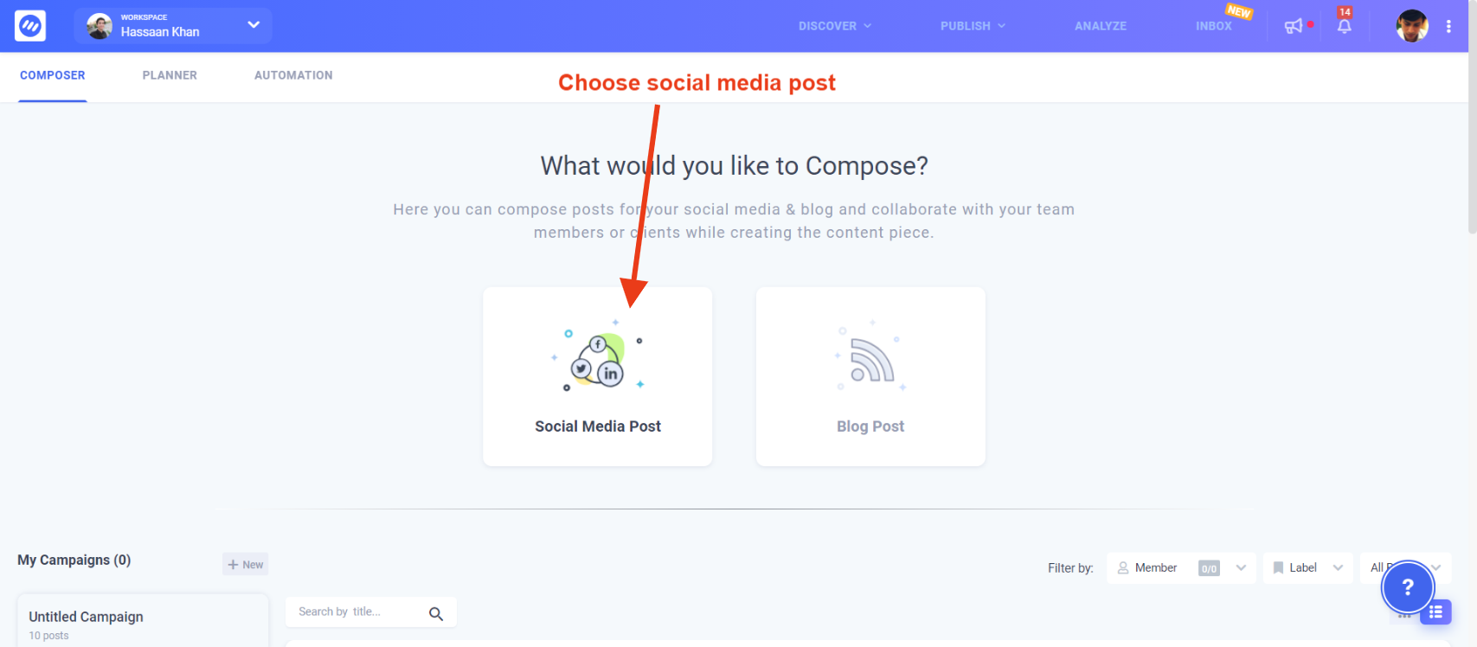Open notifications via the bell icon
The width and height of the screenshot is (1477, 647).
[1343, 27]
